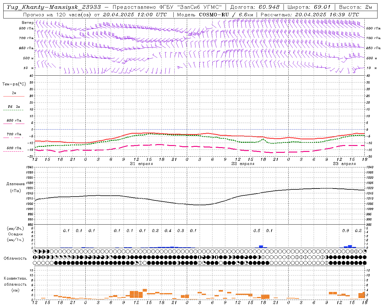The height and width of the screenshot is (305, 382).
Task: Click the (км) unit label
Action: coord(15,290)
